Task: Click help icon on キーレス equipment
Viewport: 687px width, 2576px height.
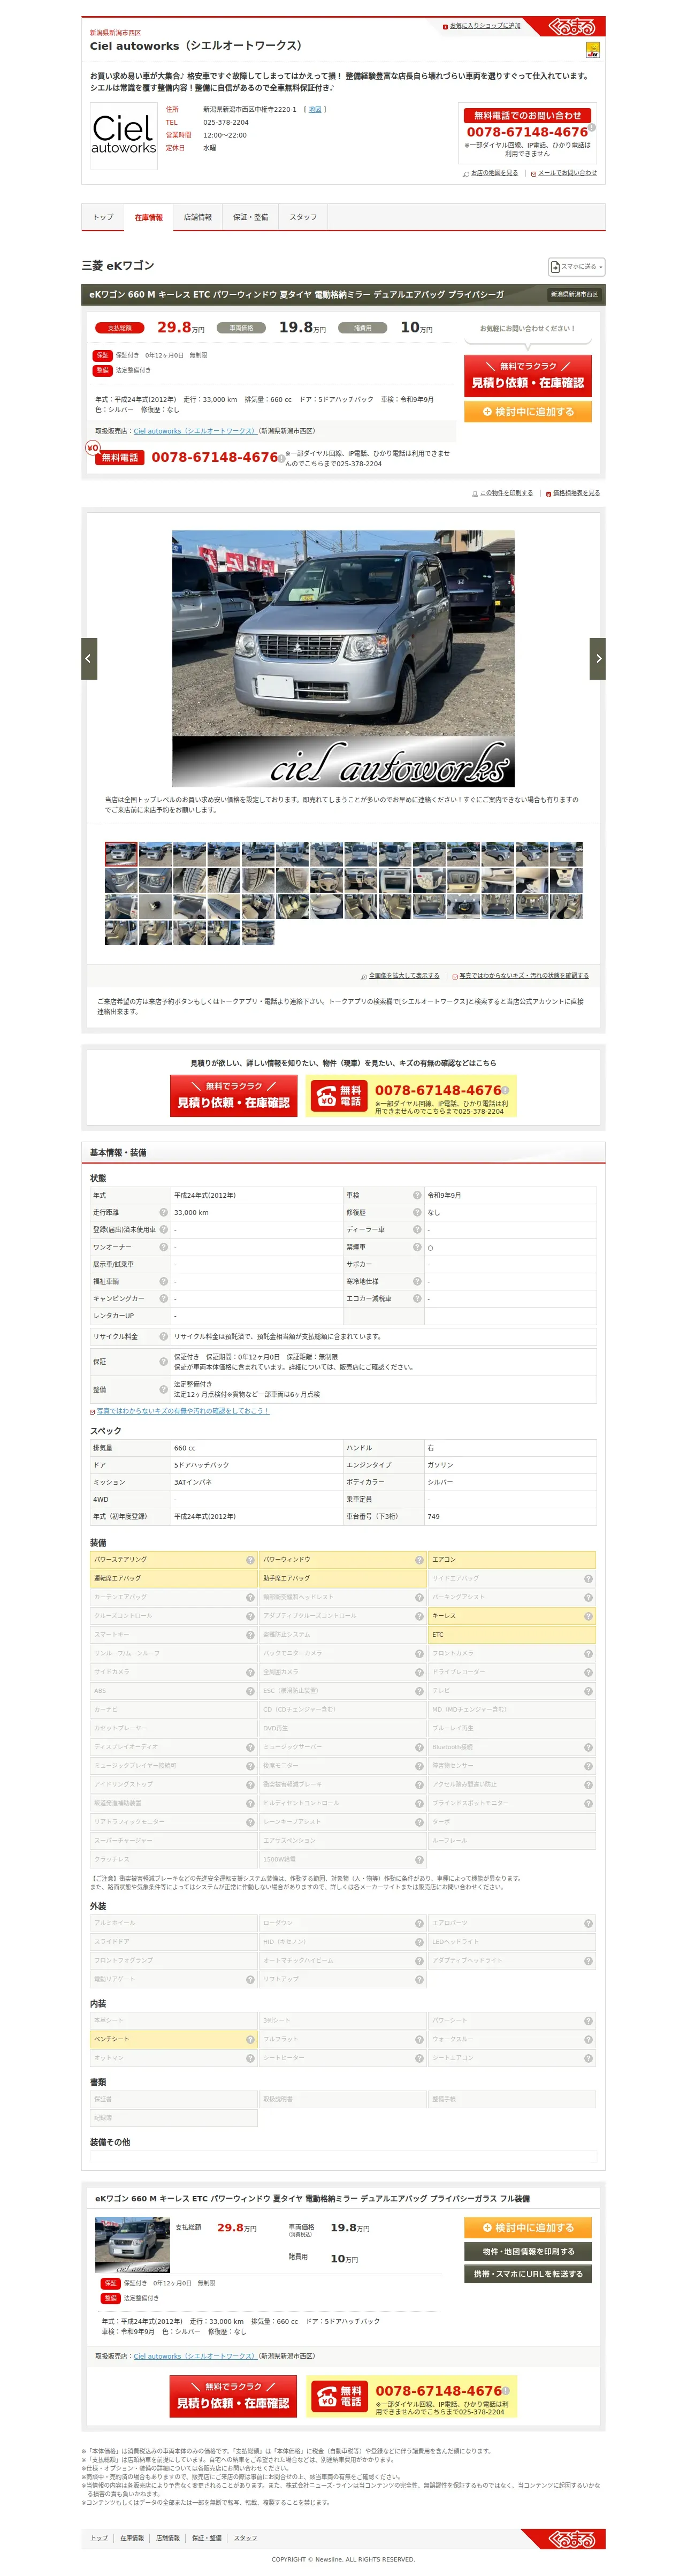Action: [588, 1616]
